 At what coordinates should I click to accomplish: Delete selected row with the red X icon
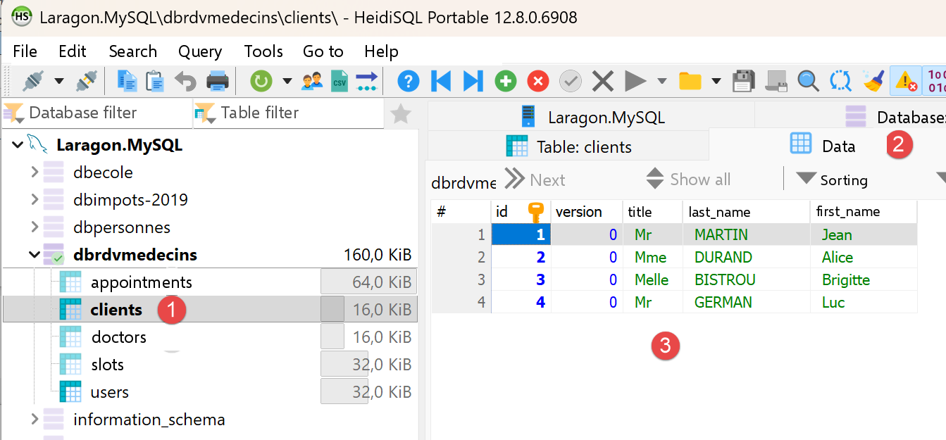point(538,81)
